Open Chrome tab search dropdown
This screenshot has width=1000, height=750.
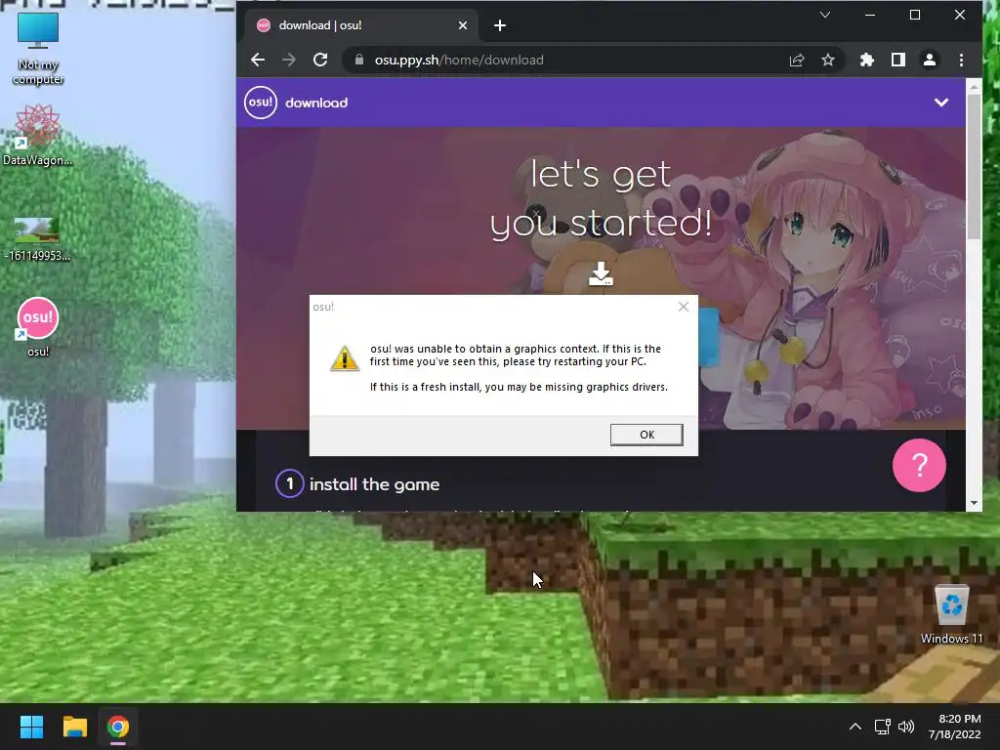coord(824,15)
